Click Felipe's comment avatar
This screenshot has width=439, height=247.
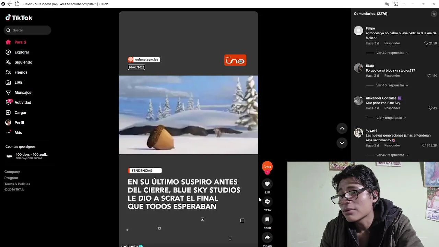click(358, 31)
